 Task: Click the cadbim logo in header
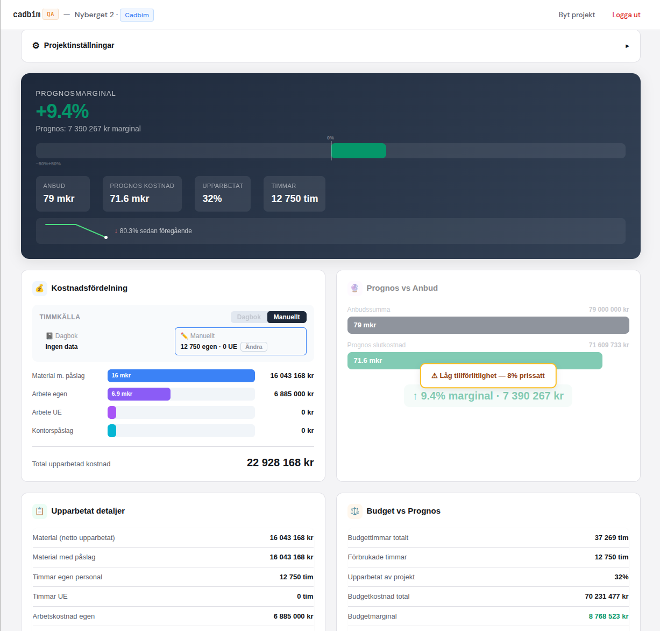[27, 15]
